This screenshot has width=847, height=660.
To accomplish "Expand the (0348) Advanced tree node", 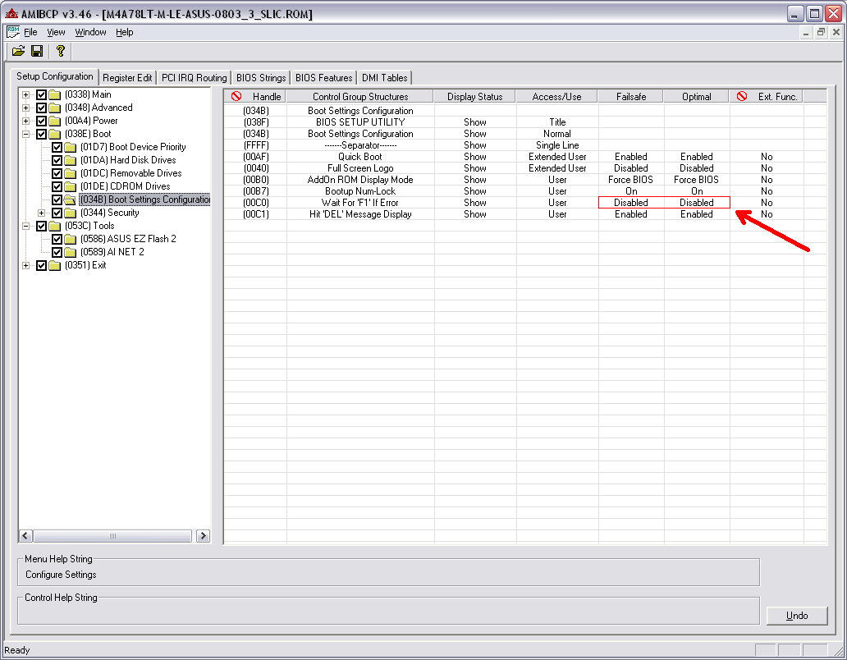I will click(x=25, y=108).
